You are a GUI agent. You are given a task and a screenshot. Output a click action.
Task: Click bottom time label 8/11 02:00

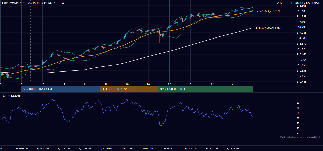point(212,149)
